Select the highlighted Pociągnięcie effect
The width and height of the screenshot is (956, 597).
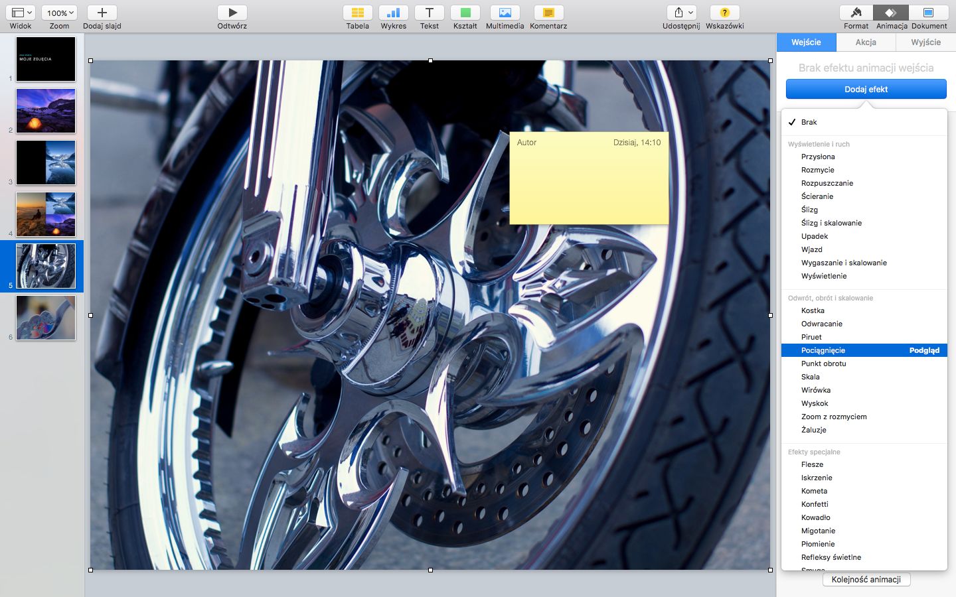tap(864, 350)
